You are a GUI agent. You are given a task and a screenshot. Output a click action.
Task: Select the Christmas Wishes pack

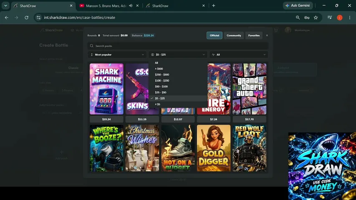coord(142,148)
